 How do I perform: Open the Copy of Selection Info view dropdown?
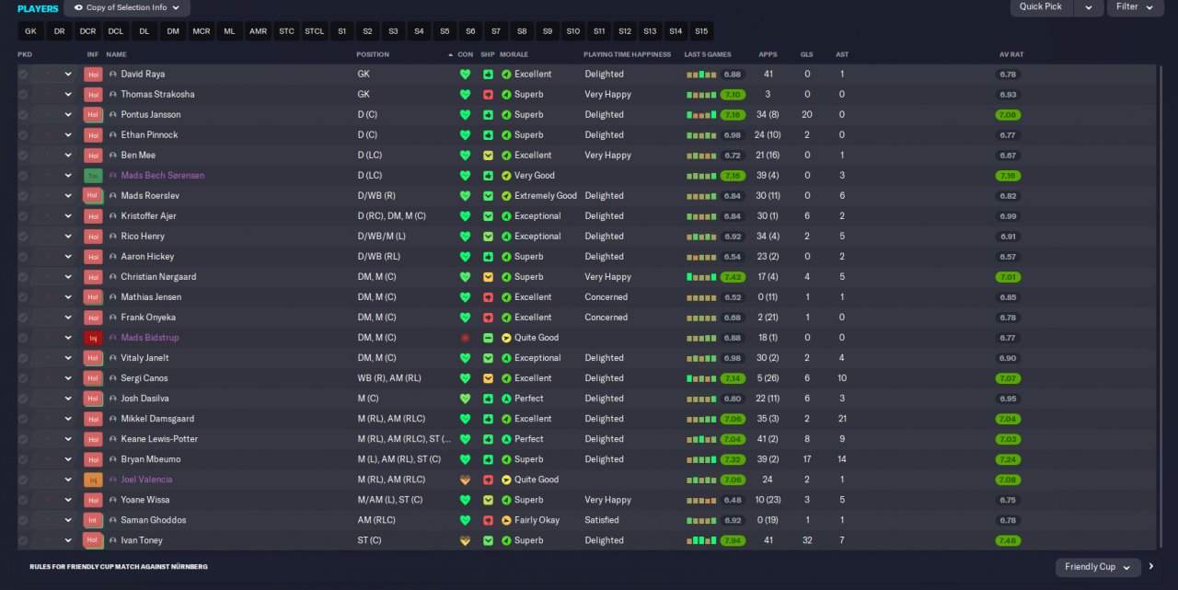(x=127, y=7)
